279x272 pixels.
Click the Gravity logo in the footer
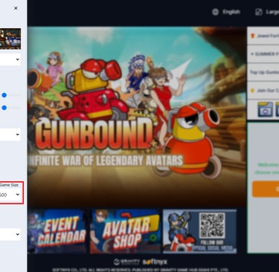126,262
